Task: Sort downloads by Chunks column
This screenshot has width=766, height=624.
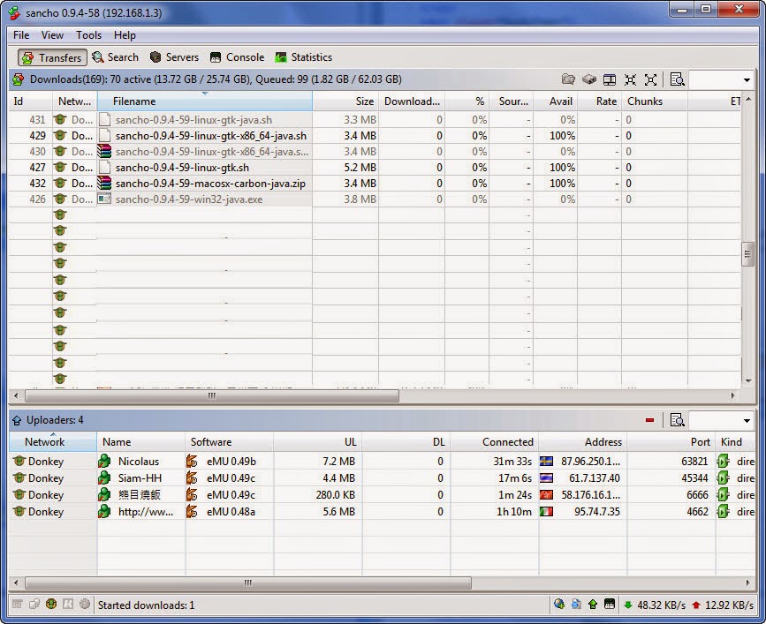Action: coord(655,101)
